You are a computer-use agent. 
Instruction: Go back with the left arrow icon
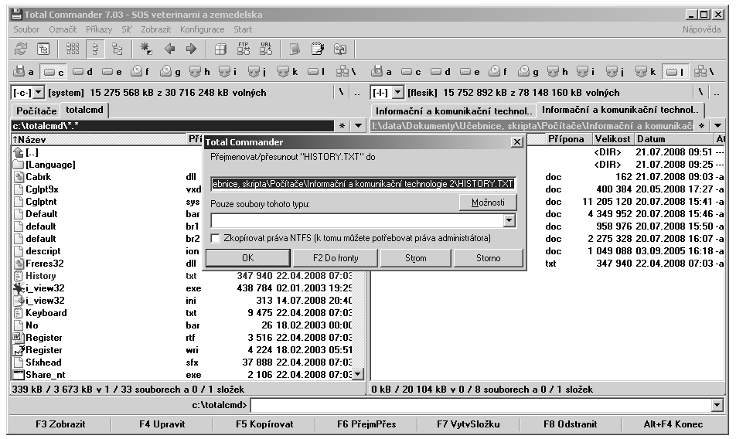point(169,49)
